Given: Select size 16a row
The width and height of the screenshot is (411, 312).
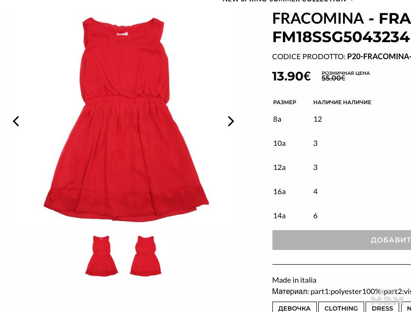Looking at the screenshot, I should [341, 192].
